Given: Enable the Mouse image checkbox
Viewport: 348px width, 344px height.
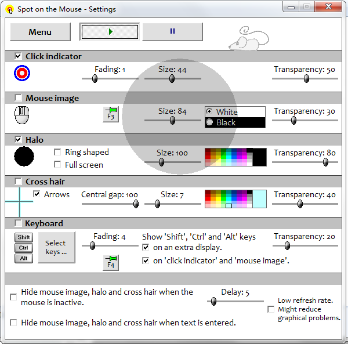Looking at the screenshot, I should [x=18, y=98].
